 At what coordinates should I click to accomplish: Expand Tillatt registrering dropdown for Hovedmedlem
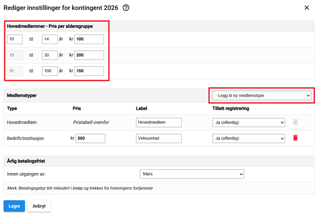click(248, 122)
